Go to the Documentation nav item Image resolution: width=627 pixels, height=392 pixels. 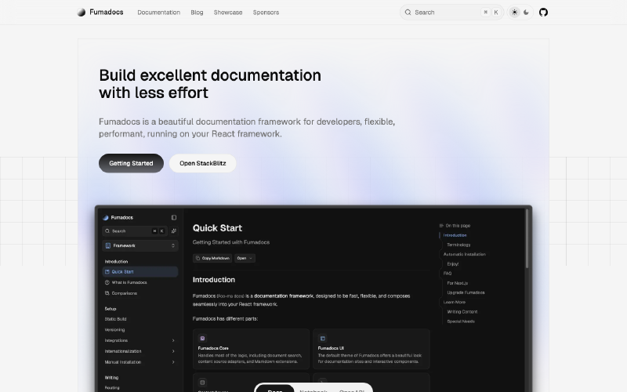point(158,13)
